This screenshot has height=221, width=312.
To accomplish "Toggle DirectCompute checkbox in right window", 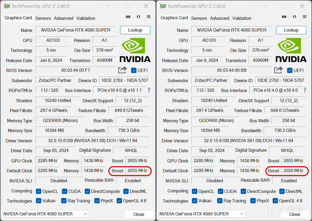I will [x=243, y=191].
